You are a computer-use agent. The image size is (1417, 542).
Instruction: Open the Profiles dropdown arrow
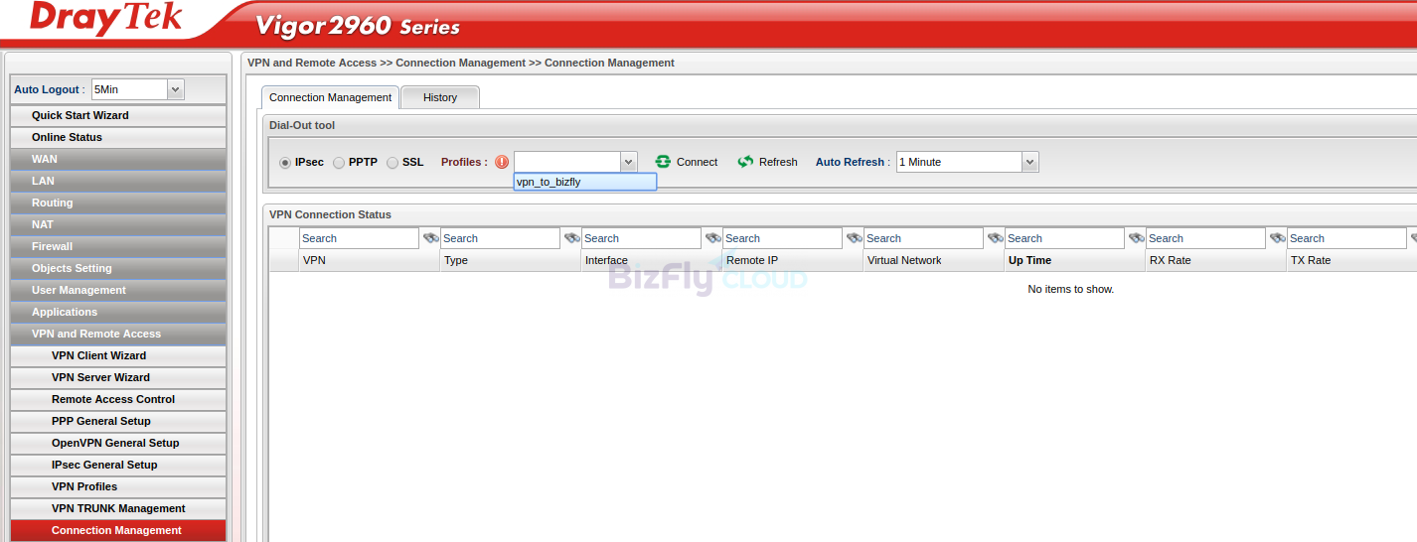pos(628,162)
